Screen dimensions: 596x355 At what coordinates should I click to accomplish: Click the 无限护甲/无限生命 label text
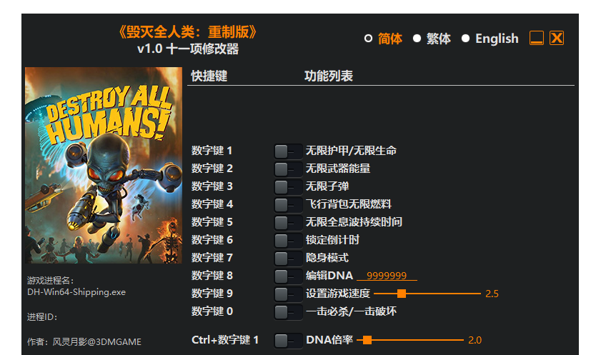coord(351,151)
